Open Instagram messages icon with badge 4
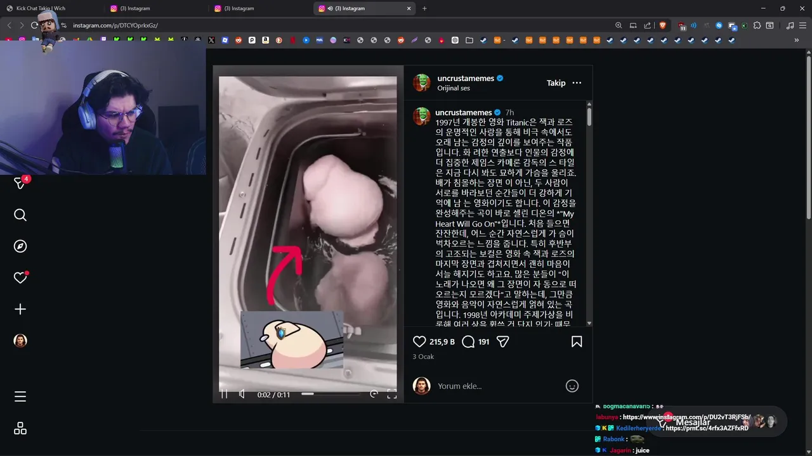Viewport: 812px width, 456px height. pyautogui.click(x=20, y=183)
